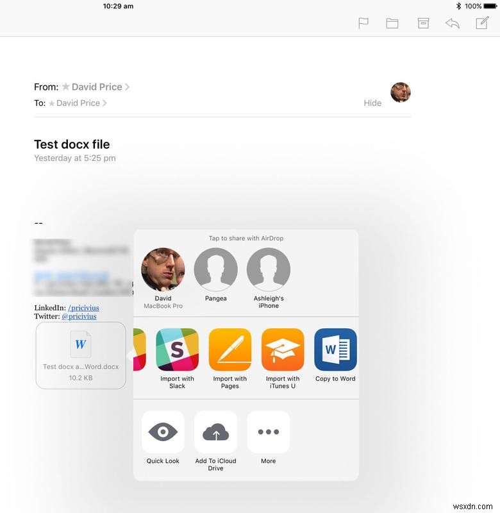Open recipient David Price in To field
The width and height of the screenshot is (500, 513).
coord(78,103)
